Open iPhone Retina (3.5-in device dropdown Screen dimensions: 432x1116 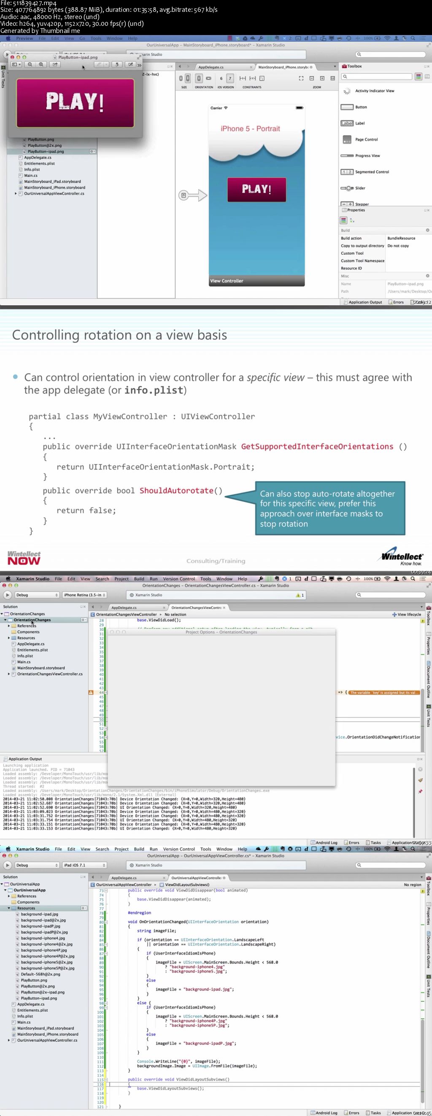84,595
